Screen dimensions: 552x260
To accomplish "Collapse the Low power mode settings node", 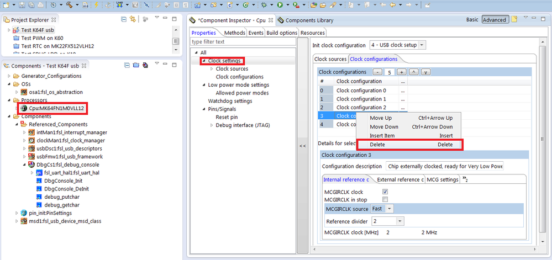I will (x=204, y=85).
